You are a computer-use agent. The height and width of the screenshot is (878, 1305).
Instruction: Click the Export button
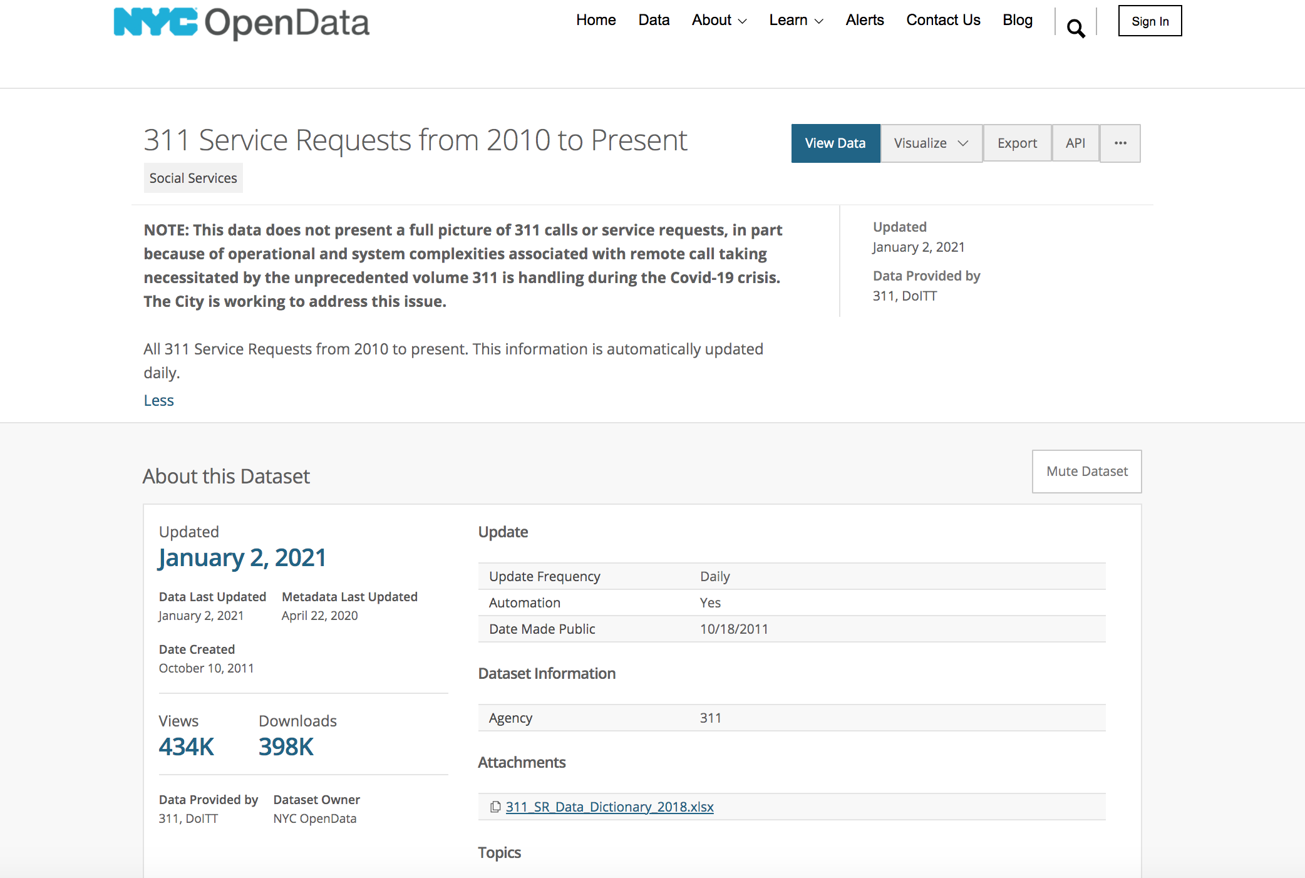(x=1017, y=143)
